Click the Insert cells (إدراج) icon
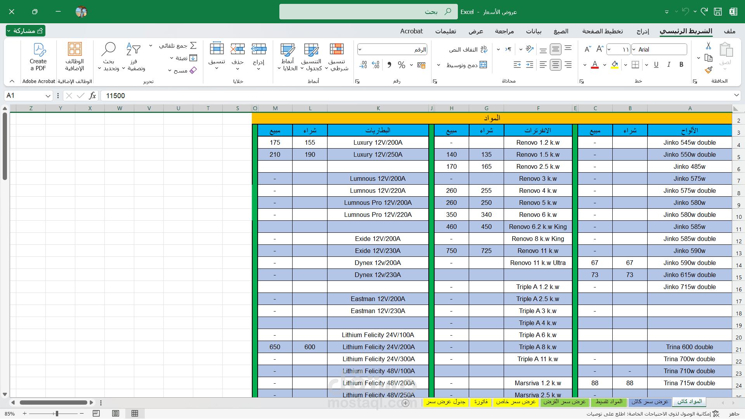The image size is (745, 419). pos(259,49)
